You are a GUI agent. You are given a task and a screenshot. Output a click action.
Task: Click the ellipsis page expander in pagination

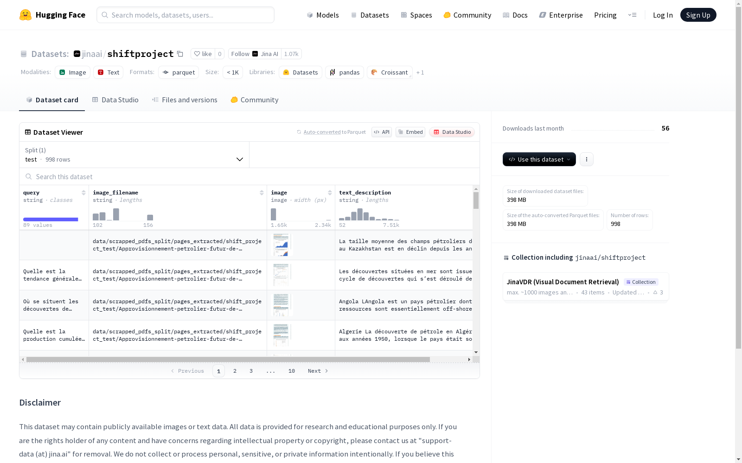(271, 371)
